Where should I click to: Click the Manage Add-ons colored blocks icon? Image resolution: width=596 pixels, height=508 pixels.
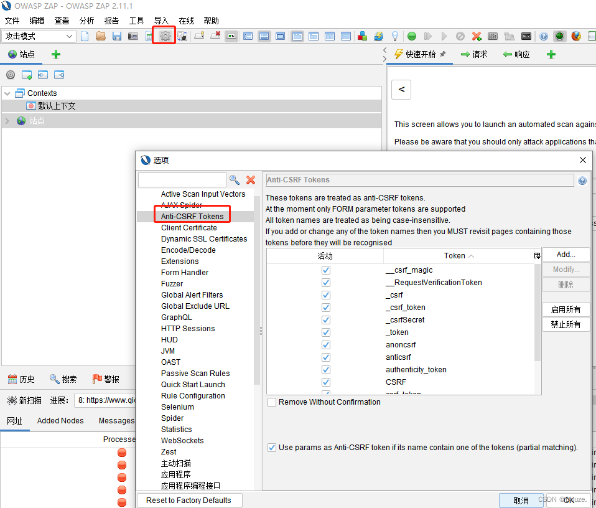click(x=362, y=36)
